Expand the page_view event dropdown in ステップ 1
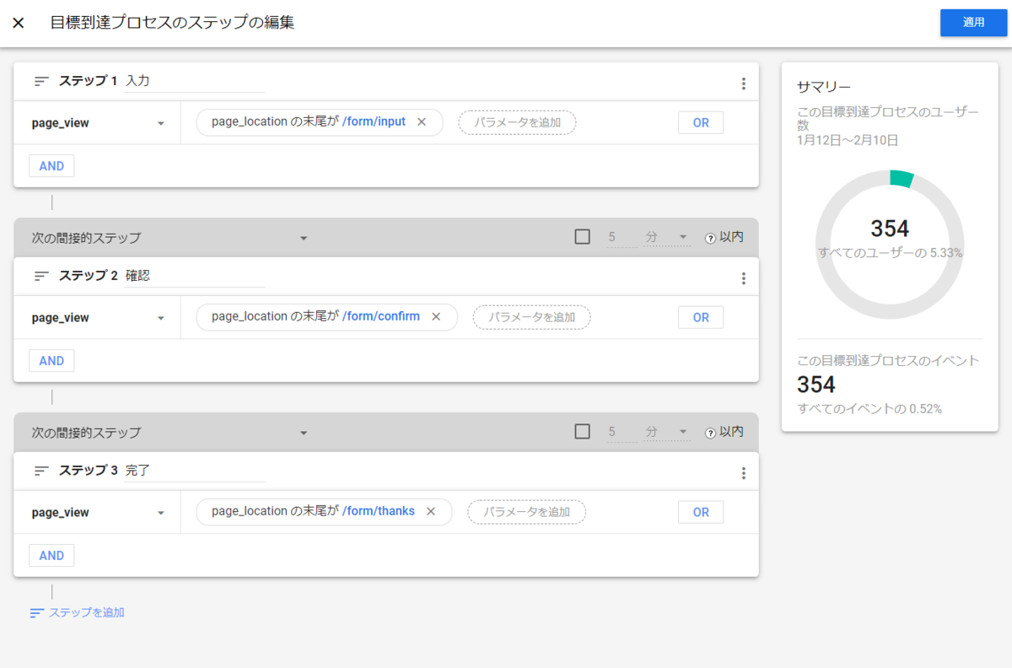1012x668 pixels. [x=160, y=123]
